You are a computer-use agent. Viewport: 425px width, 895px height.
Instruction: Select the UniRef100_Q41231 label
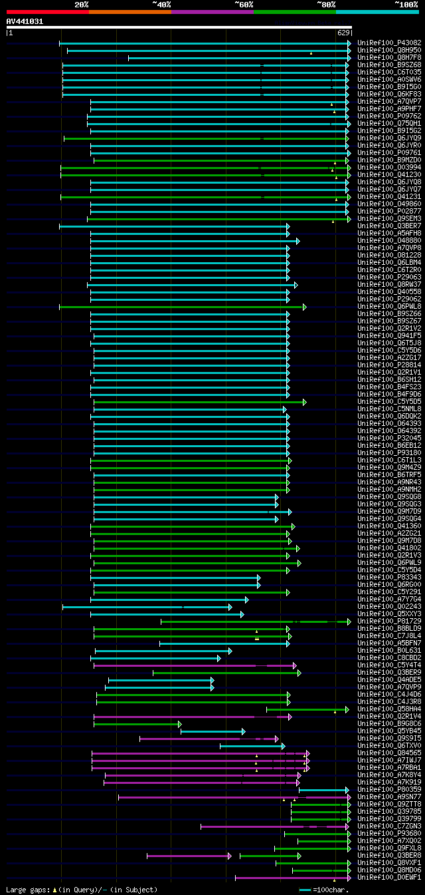(388, 196)
